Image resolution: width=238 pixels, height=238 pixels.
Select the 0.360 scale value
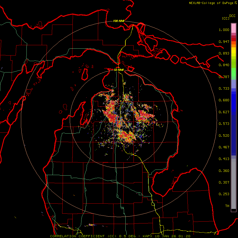tap(224, 171)
